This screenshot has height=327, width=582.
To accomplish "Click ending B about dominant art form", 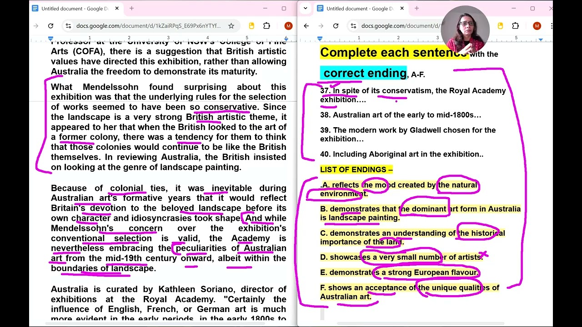I will pyautogui.click(x=420, y=213).
